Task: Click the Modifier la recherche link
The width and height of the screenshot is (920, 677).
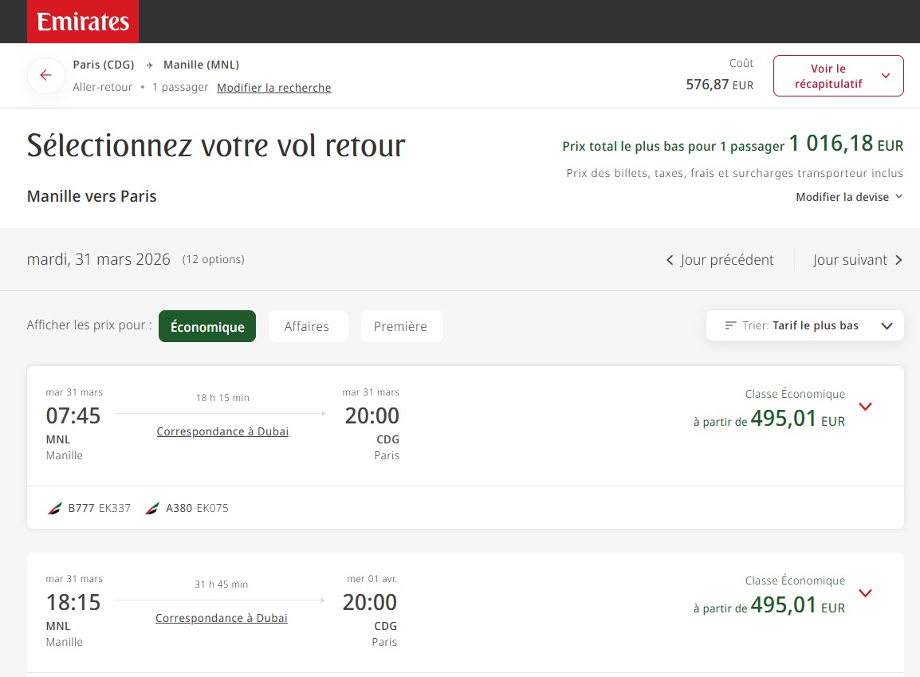Action: click(273, 88)
